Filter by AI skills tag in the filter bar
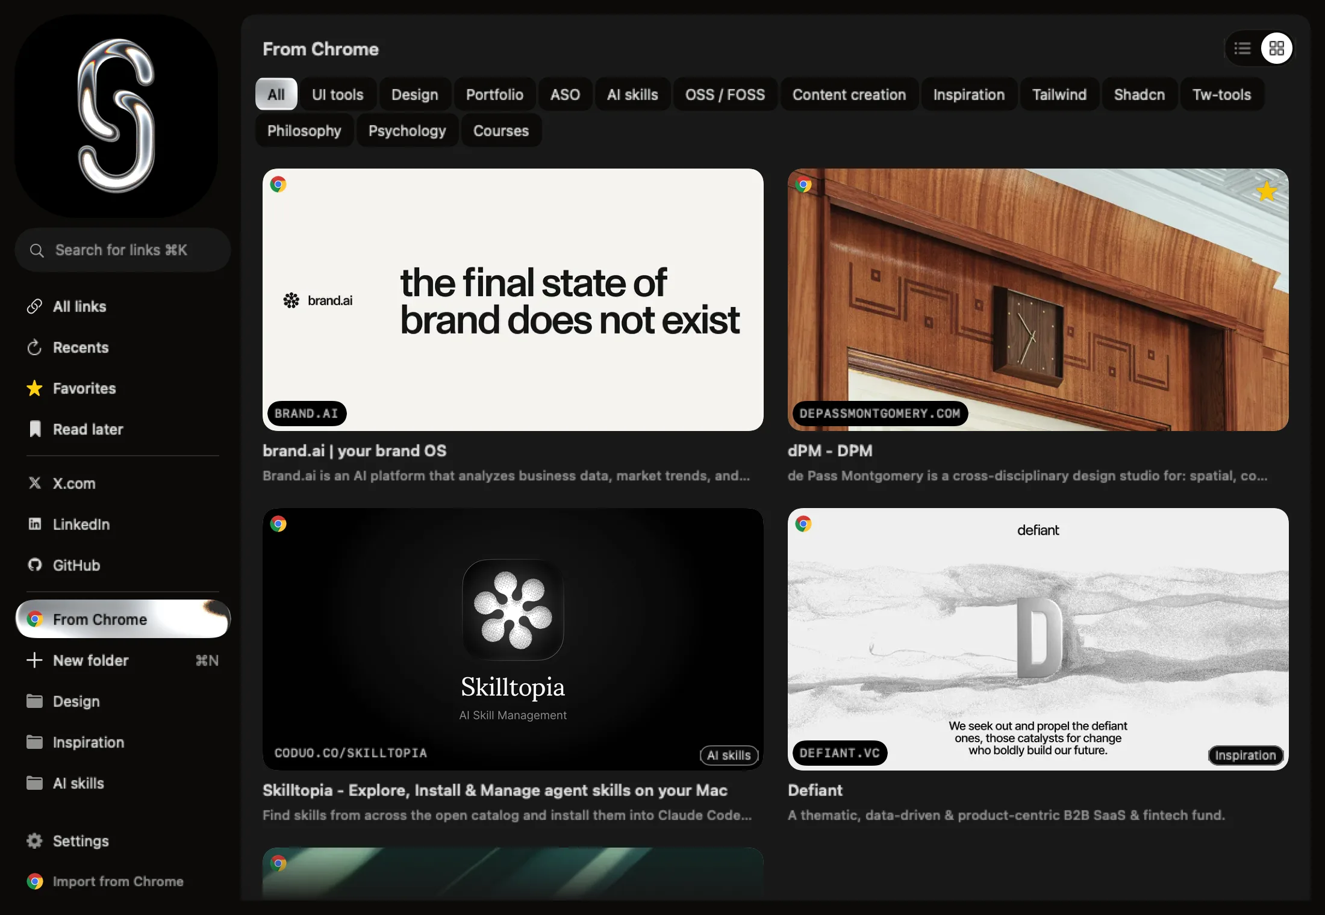This screenshot has width=1325, height=915. (632, 95)
